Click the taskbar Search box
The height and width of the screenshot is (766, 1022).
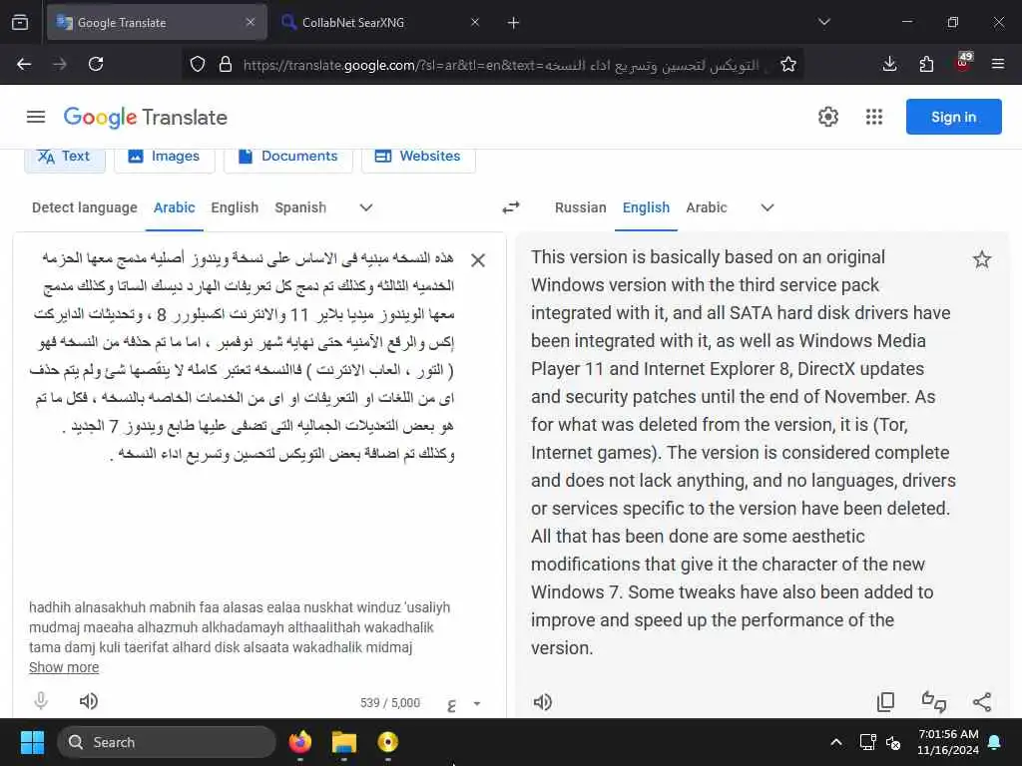click(x=167, y=742)
